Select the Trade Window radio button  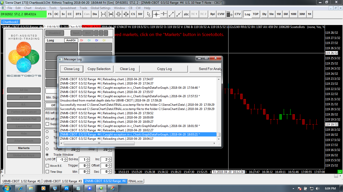point(47,155)
